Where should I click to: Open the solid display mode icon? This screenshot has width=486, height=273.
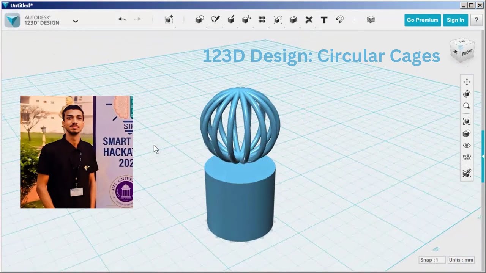point(467,133)
